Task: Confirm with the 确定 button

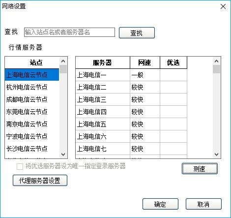Action: 160,204
